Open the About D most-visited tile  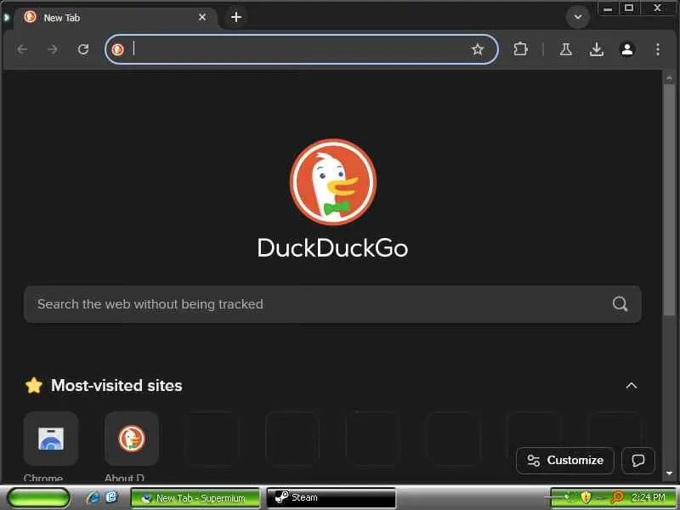pyautogui.click(x=132, y=439)
